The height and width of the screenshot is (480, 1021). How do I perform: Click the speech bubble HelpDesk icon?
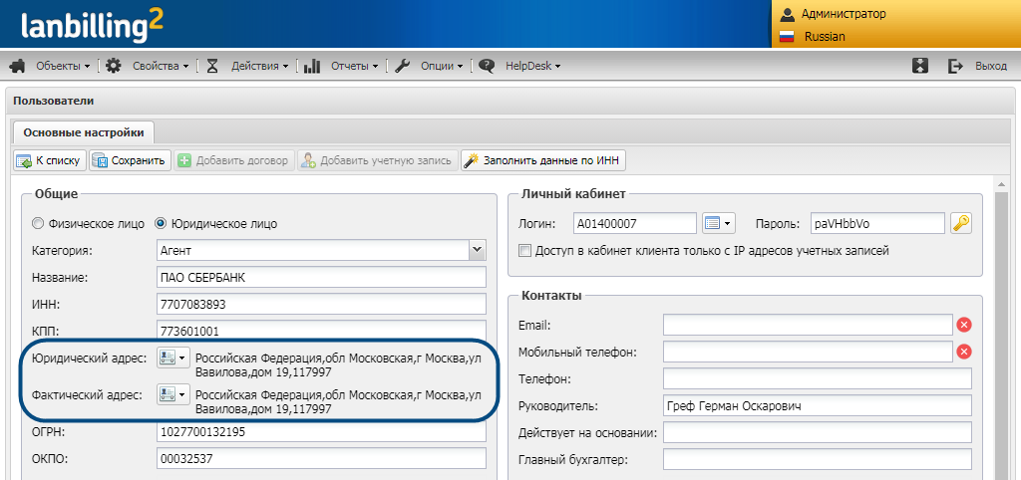(x=486, y=66)
